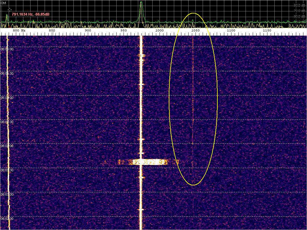Viewport: 307px width, 230px height.
Task: Click the 900 mark on frequency axis
Action: point(88,31)
